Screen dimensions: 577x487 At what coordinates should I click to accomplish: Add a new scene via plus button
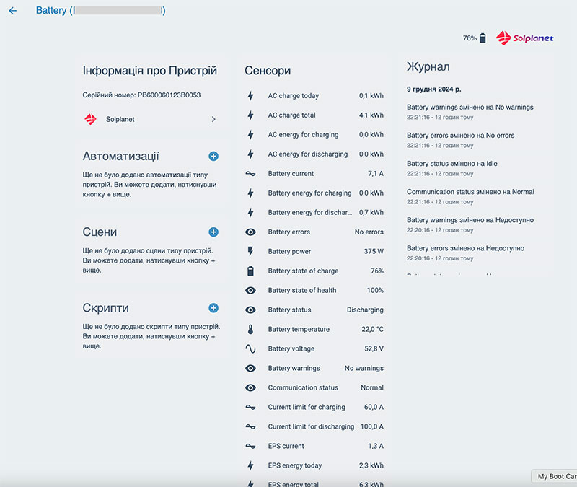[x=213, y=232]
